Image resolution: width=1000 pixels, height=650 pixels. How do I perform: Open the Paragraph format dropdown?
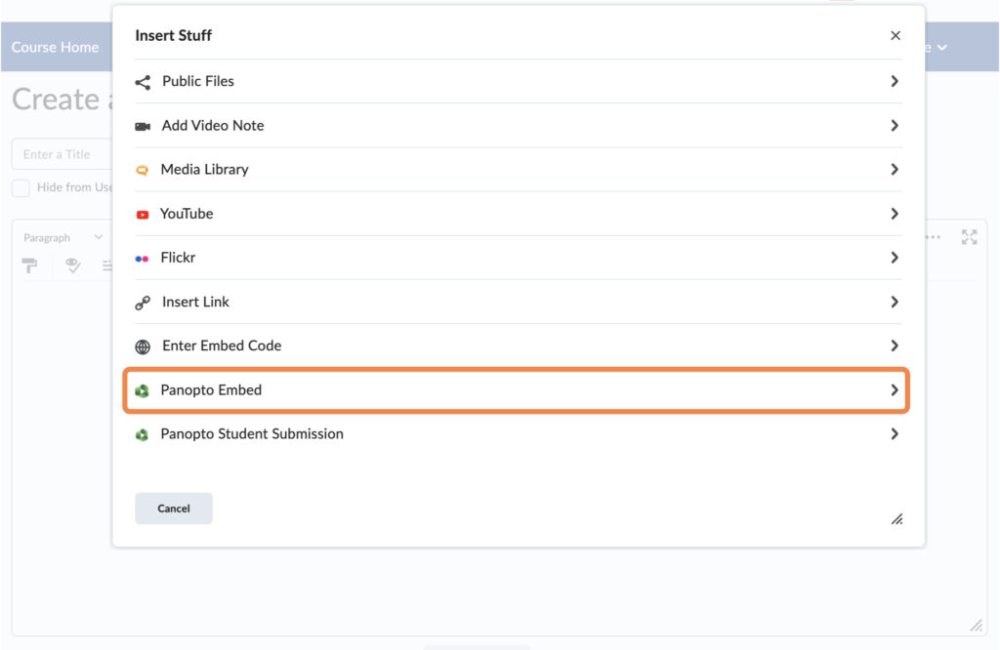tap(62, 236)
